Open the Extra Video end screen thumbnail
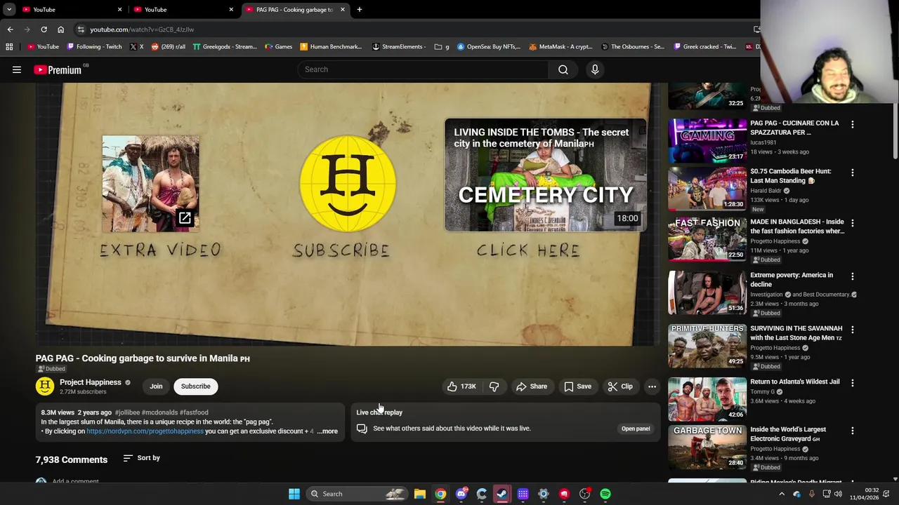The height and width of the screenshot is (505, 899). [150, 184]
